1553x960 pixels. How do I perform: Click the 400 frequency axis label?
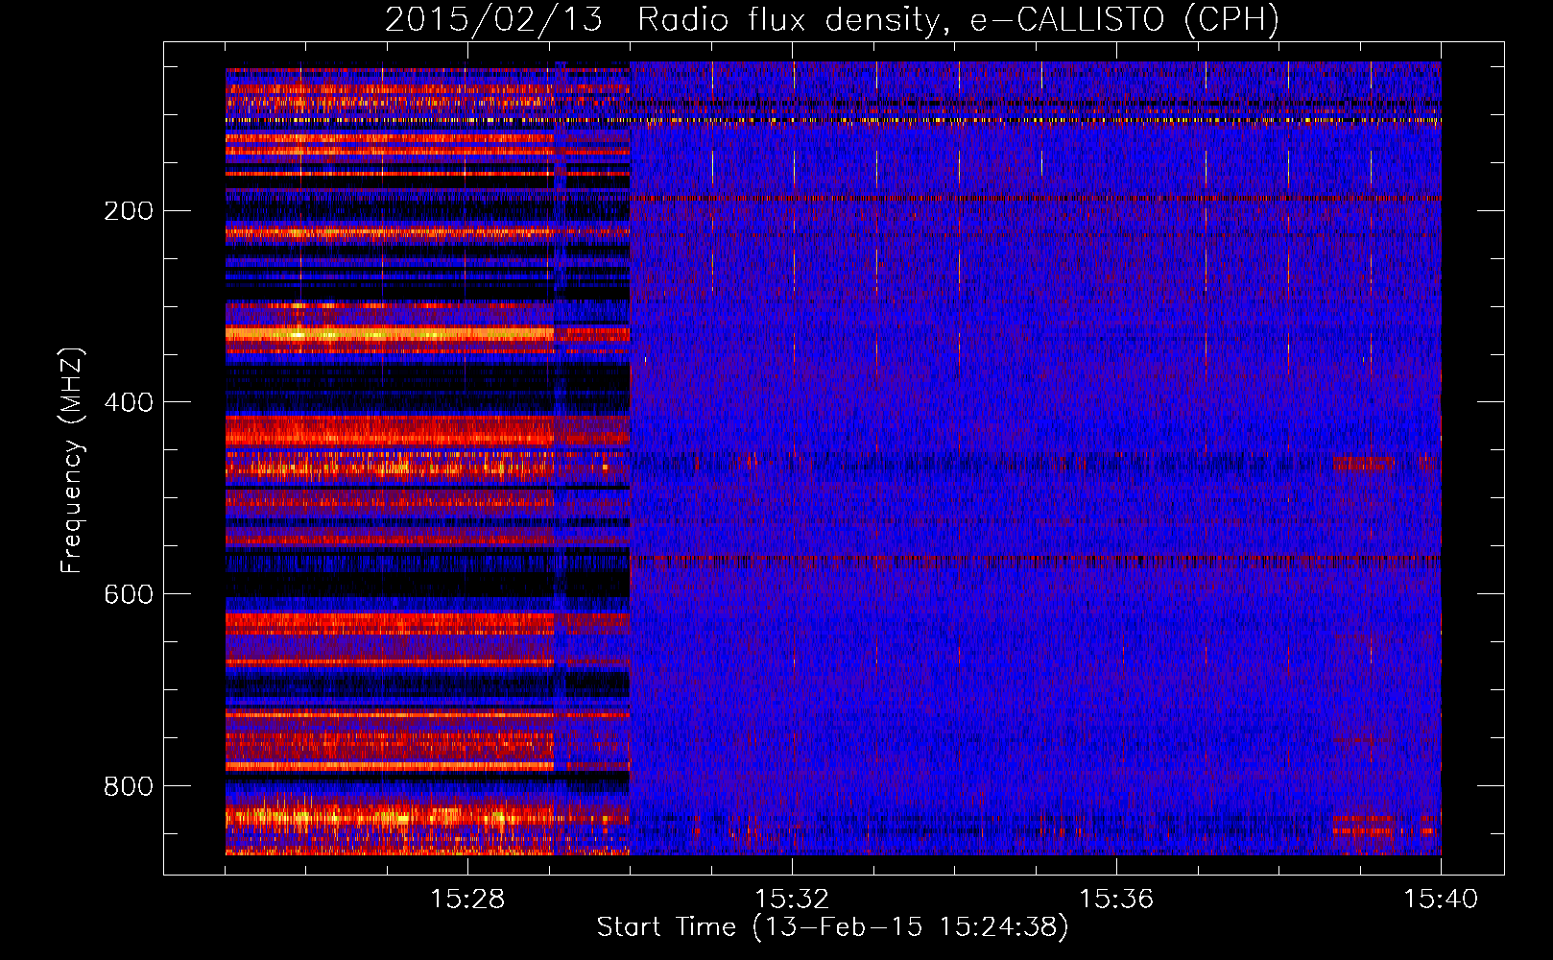[x=128, y=402]
